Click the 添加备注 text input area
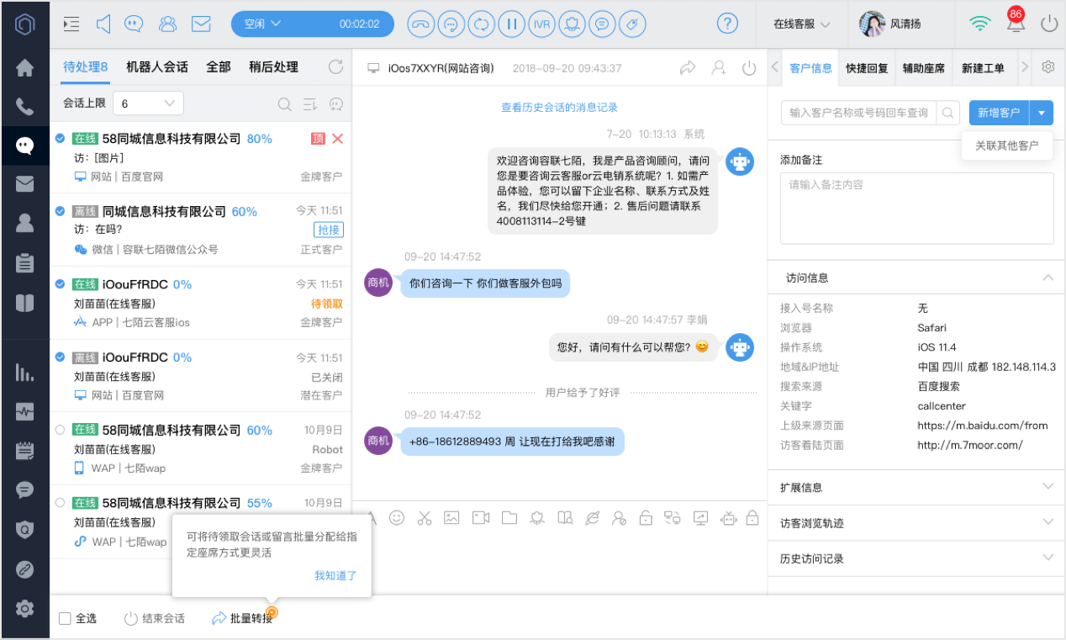 point(916,208)
